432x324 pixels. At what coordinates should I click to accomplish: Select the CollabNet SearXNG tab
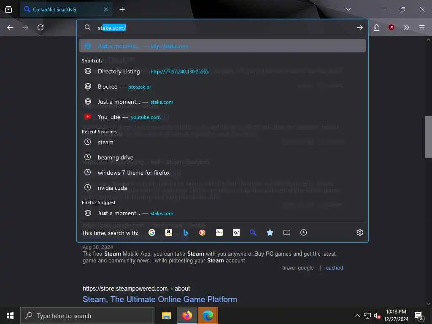(x=65, y=9)
